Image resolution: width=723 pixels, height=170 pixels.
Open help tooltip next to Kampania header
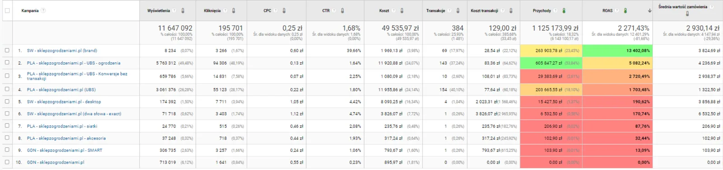point(43,10)
